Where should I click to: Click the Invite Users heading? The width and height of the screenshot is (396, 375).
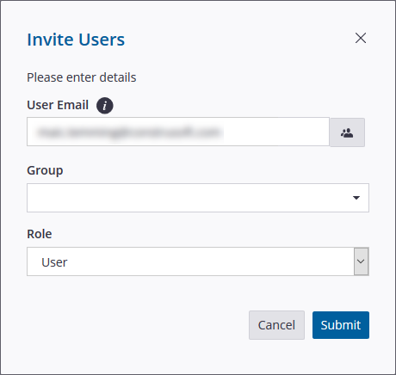(x=76, y=40)
